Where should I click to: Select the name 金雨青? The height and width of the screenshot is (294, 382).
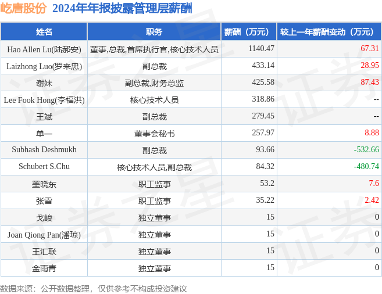(x=44, y=268)
